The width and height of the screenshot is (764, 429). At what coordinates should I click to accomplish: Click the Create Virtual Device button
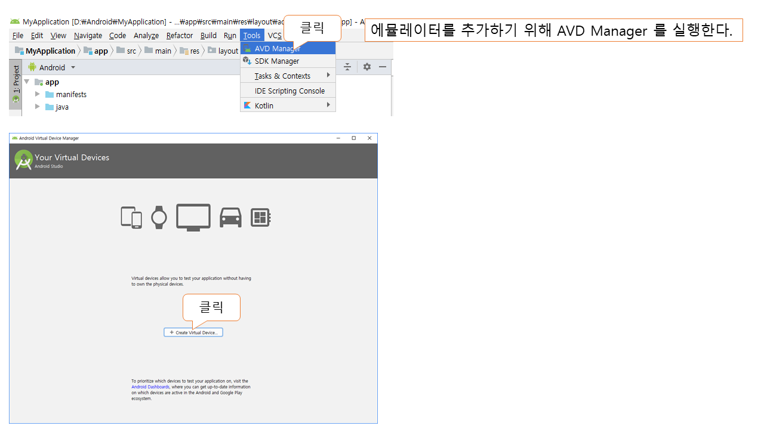pos(193,332)
